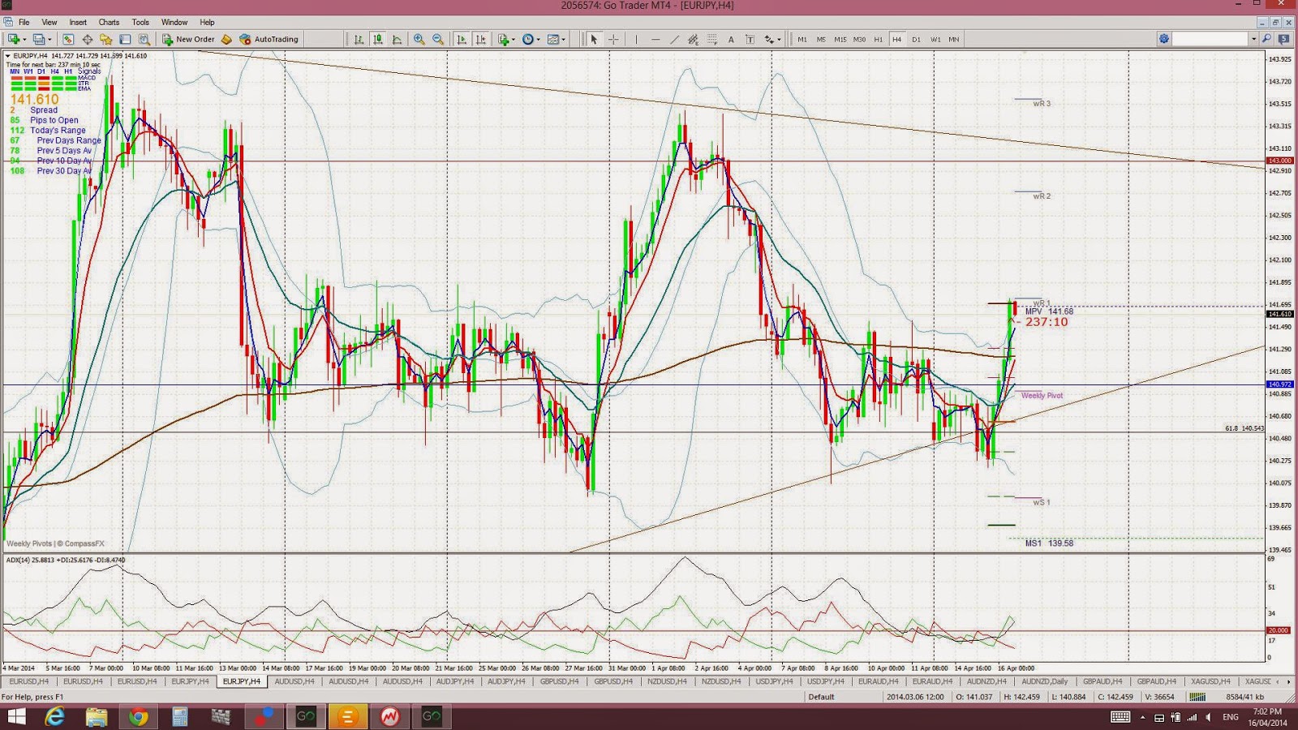
Task: Expand the search box dropdown arrow
Action: [x=1253, y=39]
